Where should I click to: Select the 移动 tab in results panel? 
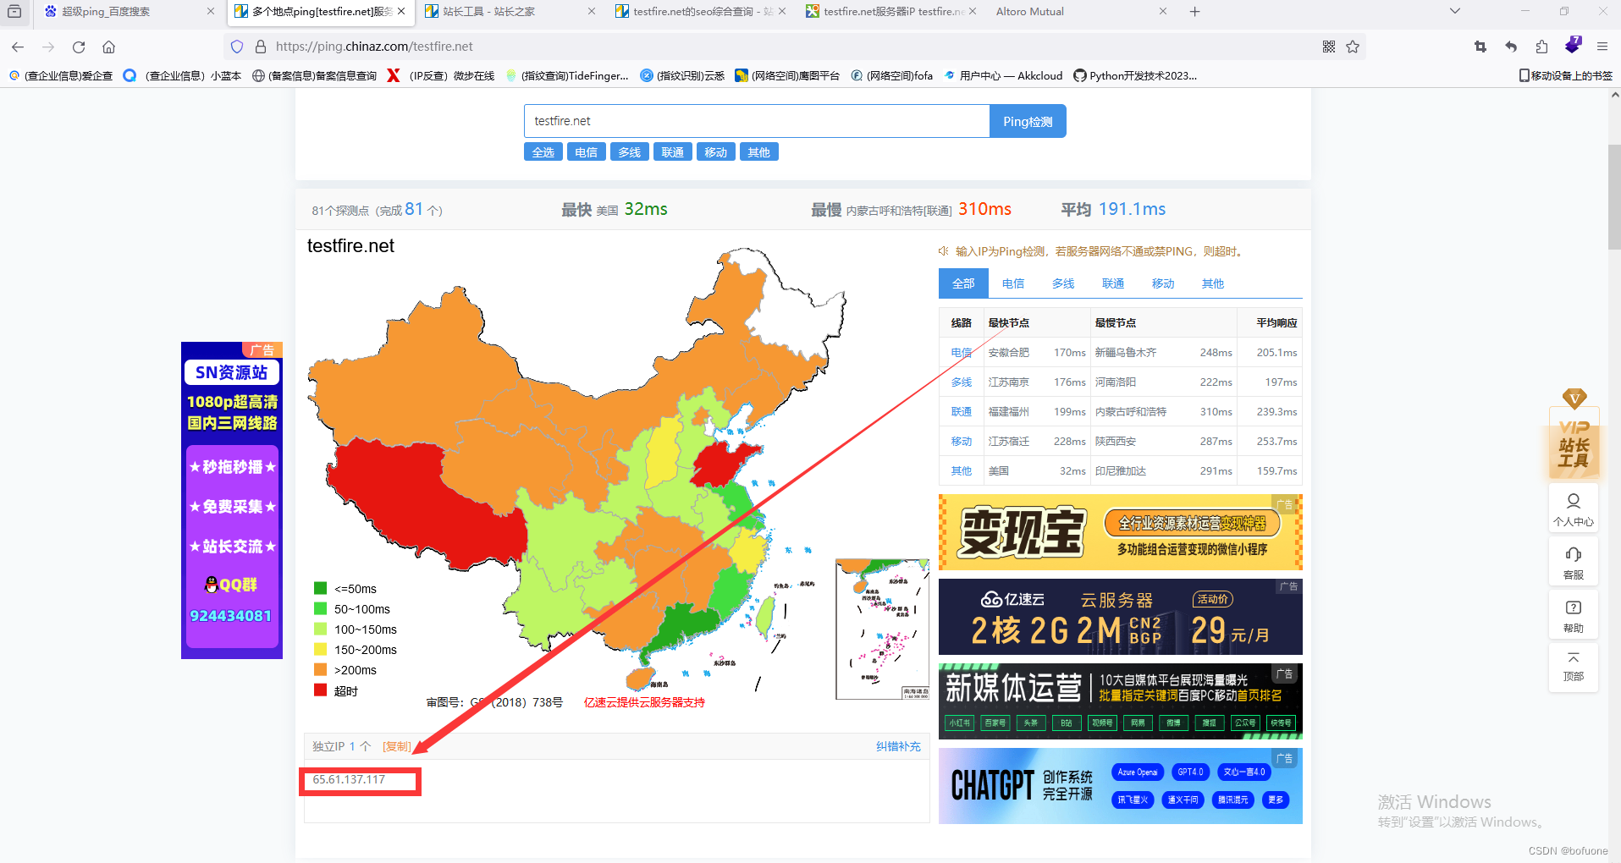[1163, 283]
